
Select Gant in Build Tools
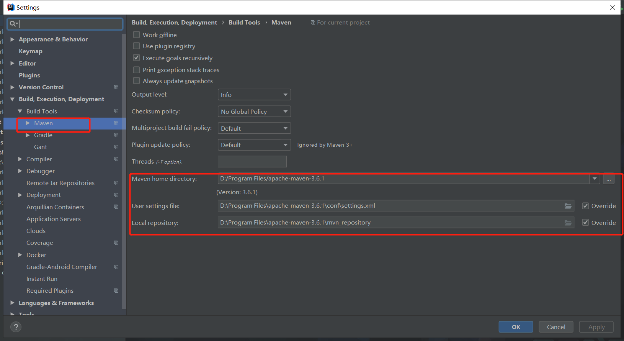(x=41, y=147)
